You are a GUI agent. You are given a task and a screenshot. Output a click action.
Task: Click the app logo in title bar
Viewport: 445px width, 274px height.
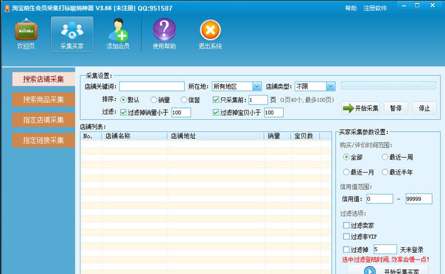pyautogui.click(x=7, y=8)
